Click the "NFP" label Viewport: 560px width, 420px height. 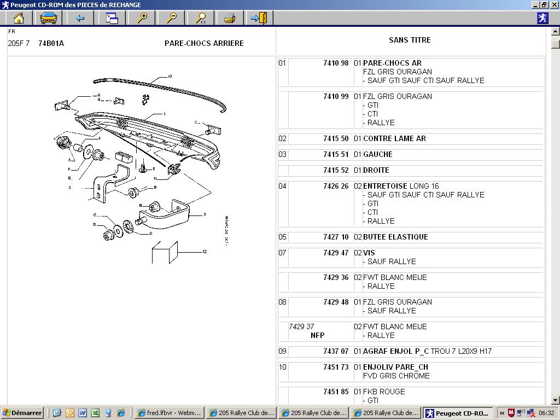click(318, 335)
